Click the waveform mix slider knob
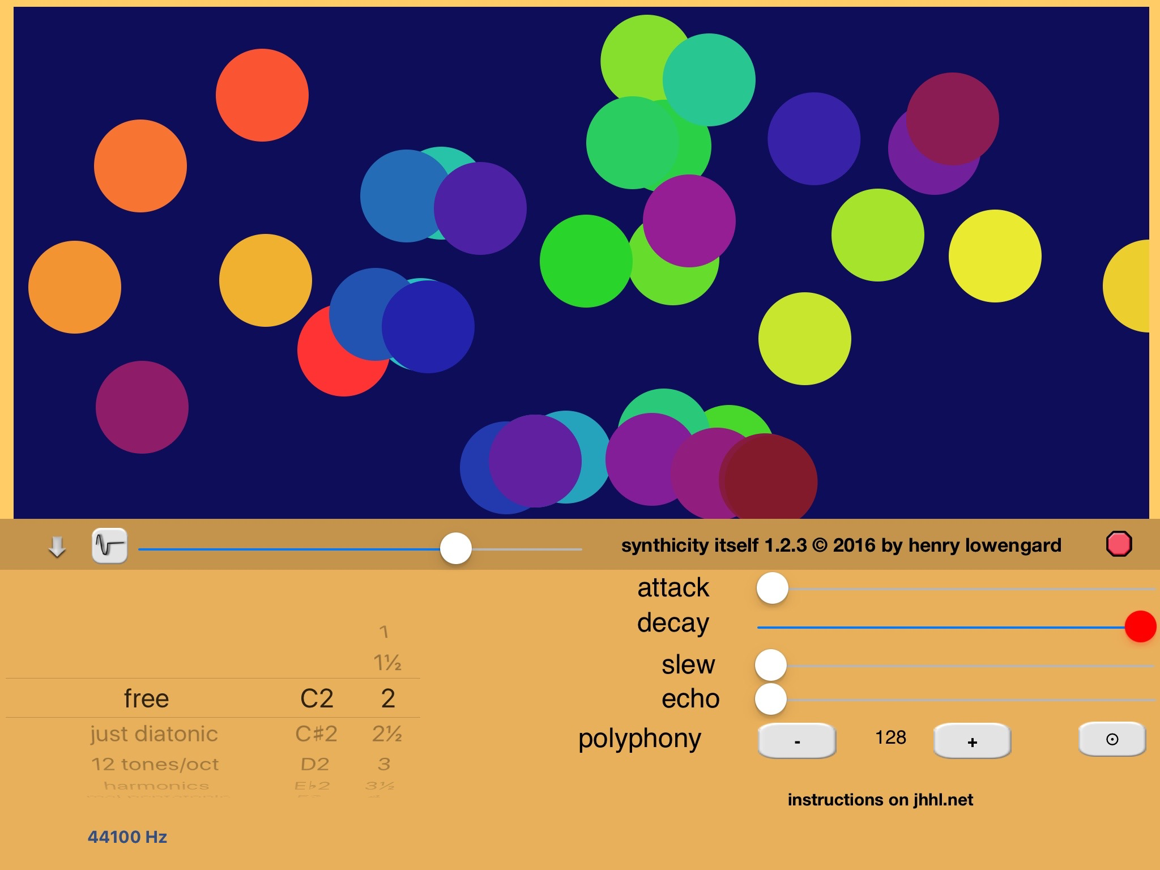Image resolution: width=1160 pixels, height=870 pixels. click(455, 548)
